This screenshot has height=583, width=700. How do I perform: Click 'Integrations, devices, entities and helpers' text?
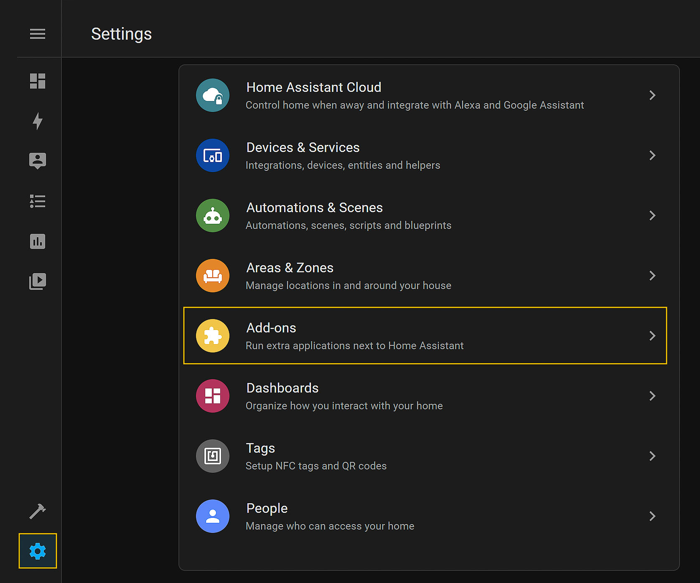343,165
